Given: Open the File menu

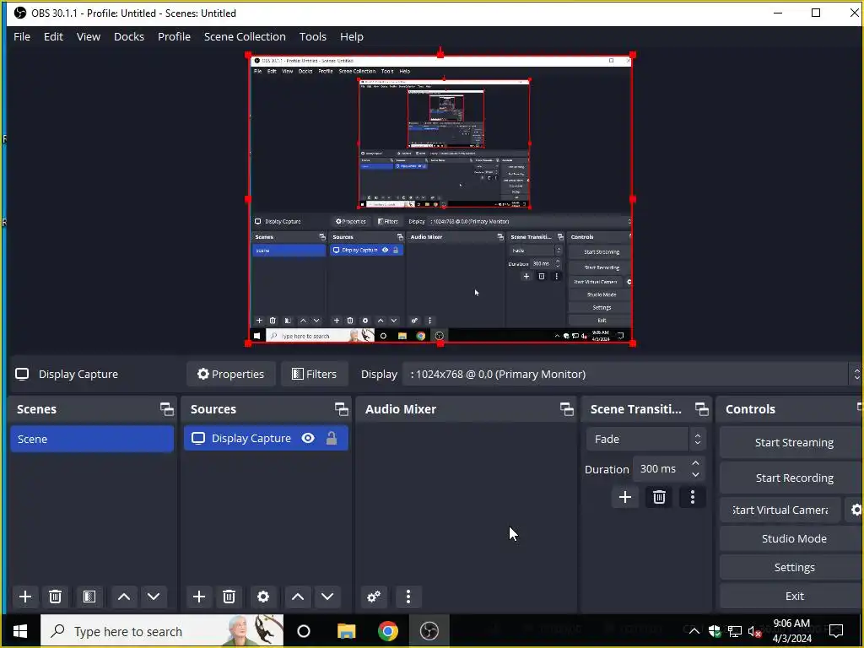Looking at the screenshot, I should 22,36.
